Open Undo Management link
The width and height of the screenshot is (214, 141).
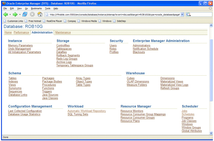point(19,48)
